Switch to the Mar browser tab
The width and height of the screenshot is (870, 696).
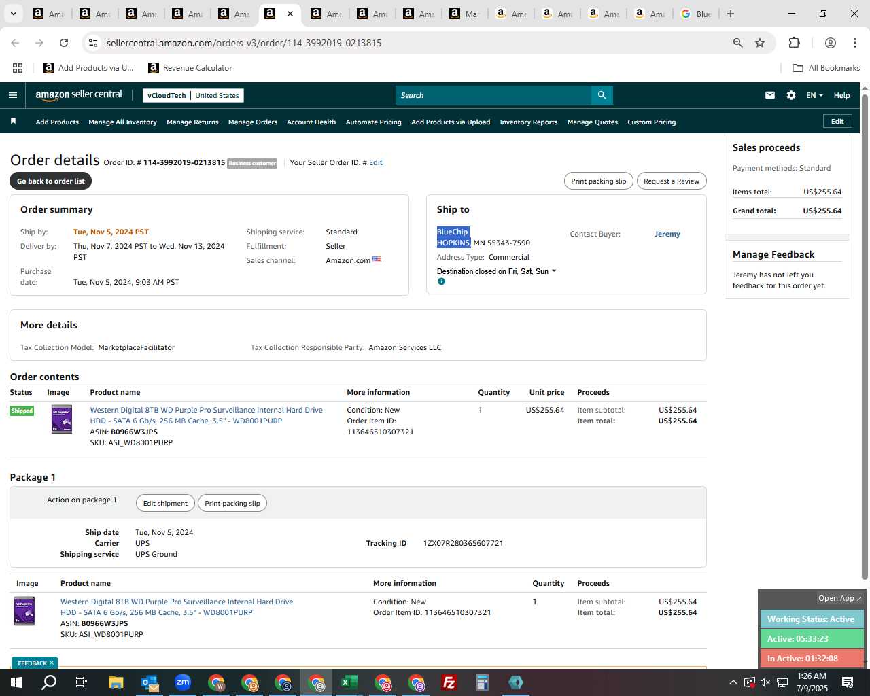pyautogui.click(x=465, y=14)
